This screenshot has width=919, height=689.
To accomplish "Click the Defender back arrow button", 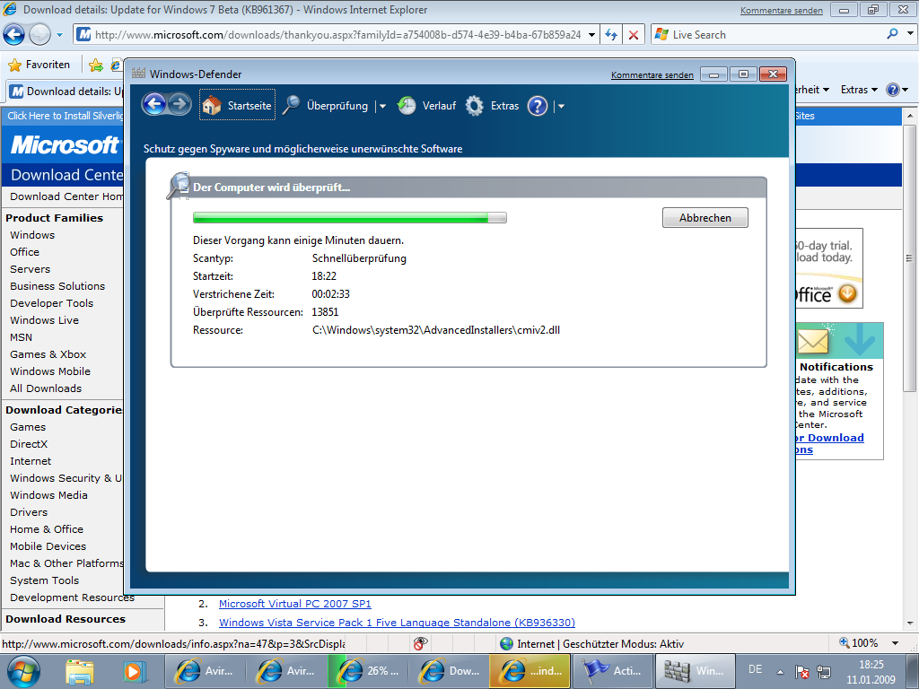I will click(154, 105).
